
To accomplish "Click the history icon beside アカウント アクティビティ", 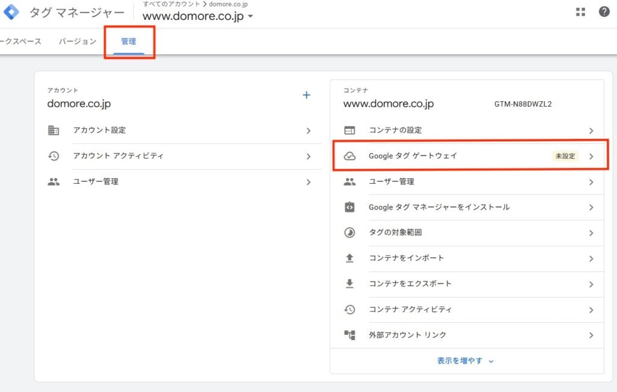I will point(54,156).
